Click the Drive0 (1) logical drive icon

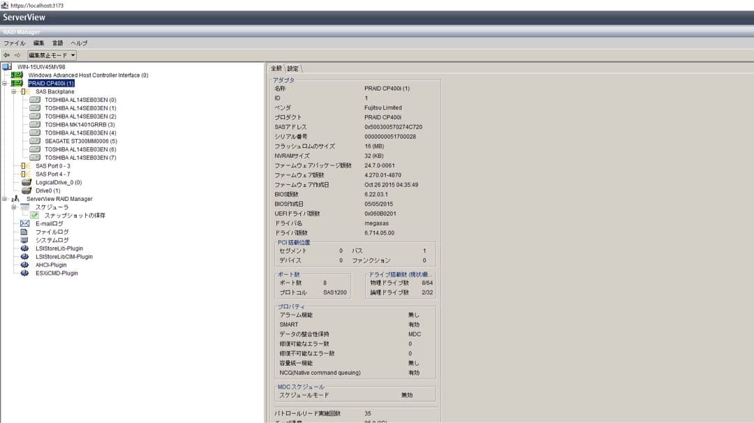[x=27, y=191]
